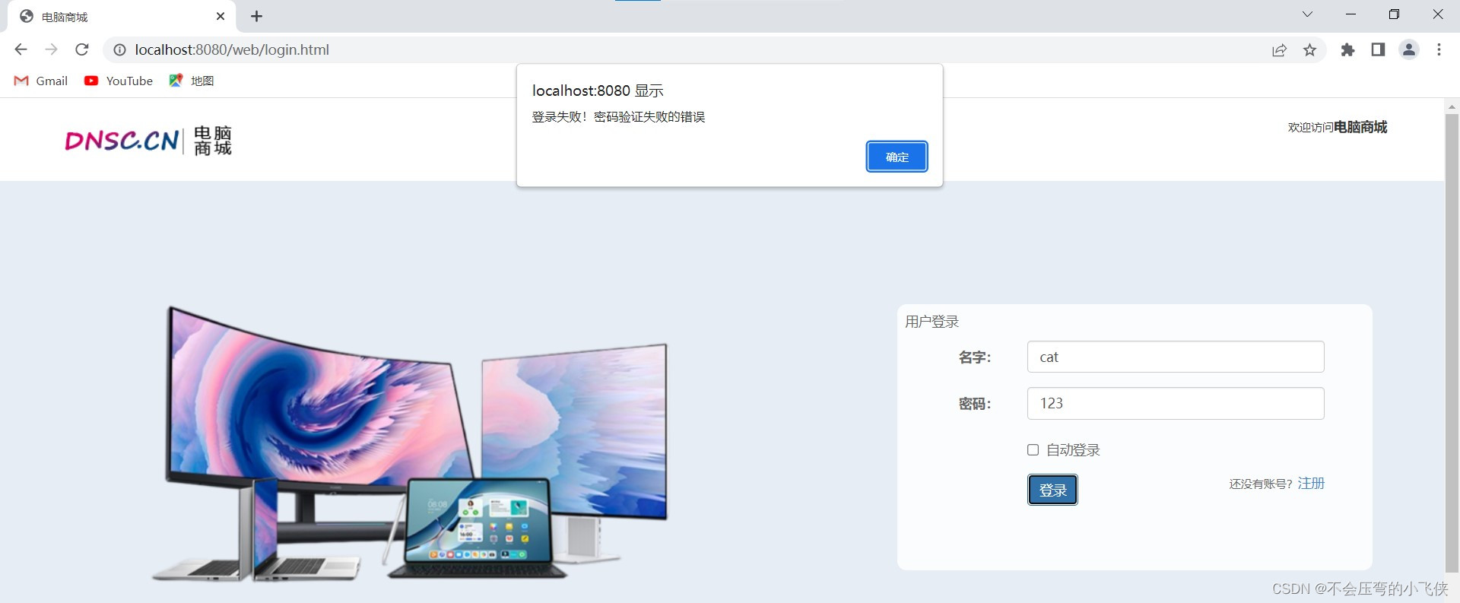
Task: Click the 名字 username field containing cat
Action: [x=1176, y=357]
